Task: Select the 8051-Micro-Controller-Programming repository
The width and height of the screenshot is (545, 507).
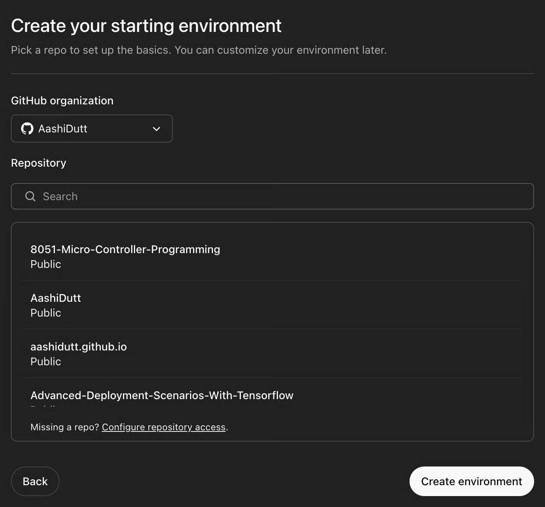Action: (125, 249)
